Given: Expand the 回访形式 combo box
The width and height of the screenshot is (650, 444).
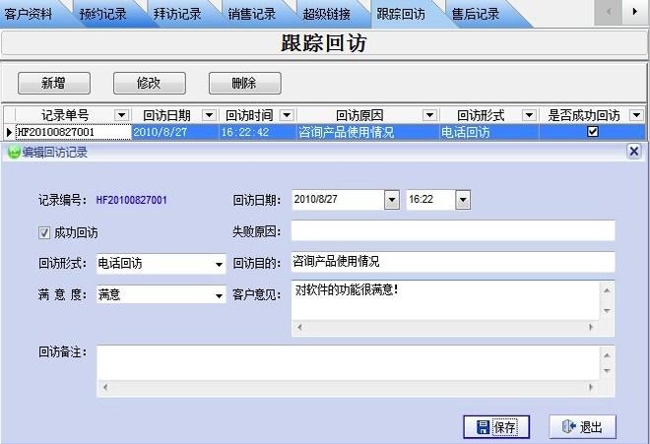Looking at the screenshot, I should [219, 264].
